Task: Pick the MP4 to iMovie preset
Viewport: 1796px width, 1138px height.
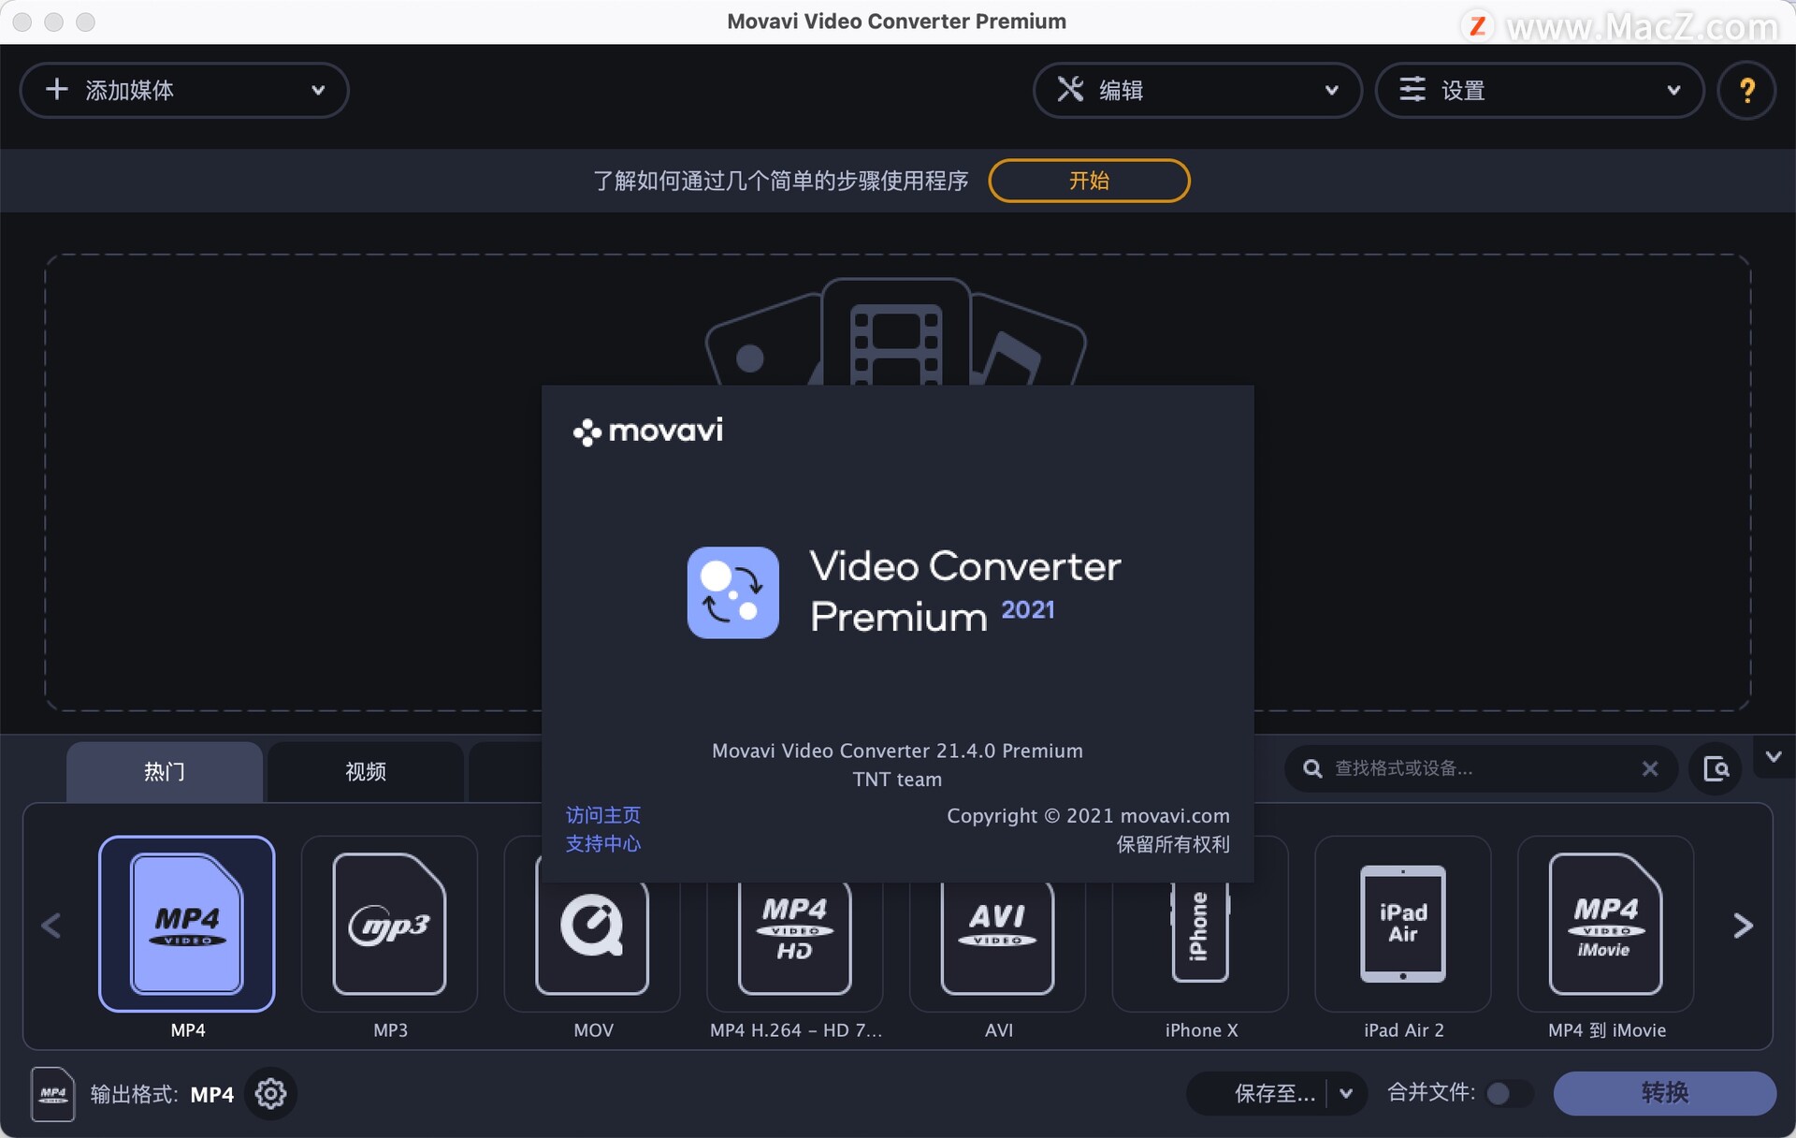Action: click(x=1605, y=924)
